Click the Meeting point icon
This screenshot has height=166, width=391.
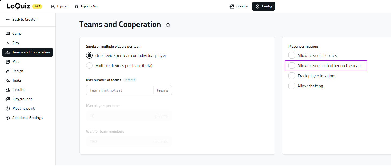click(x=8, y=109)
